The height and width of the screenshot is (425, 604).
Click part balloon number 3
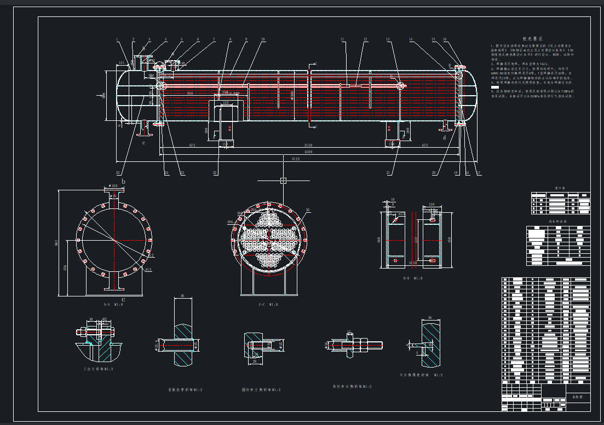(149, 39)
